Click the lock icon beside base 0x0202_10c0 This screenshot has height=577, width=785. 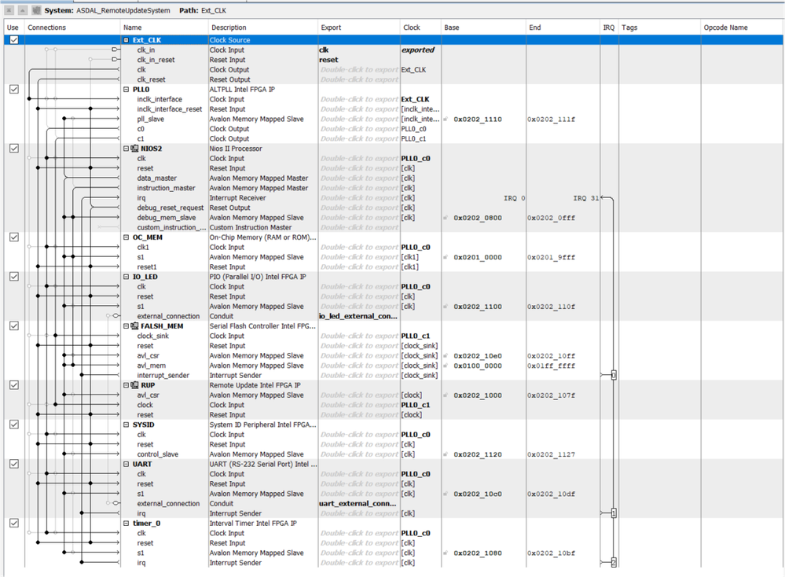tap(445, 494)
